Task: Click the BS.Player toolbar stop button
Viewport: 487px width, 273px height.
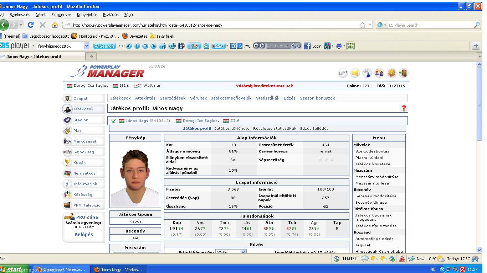Action: pos(145,46)
